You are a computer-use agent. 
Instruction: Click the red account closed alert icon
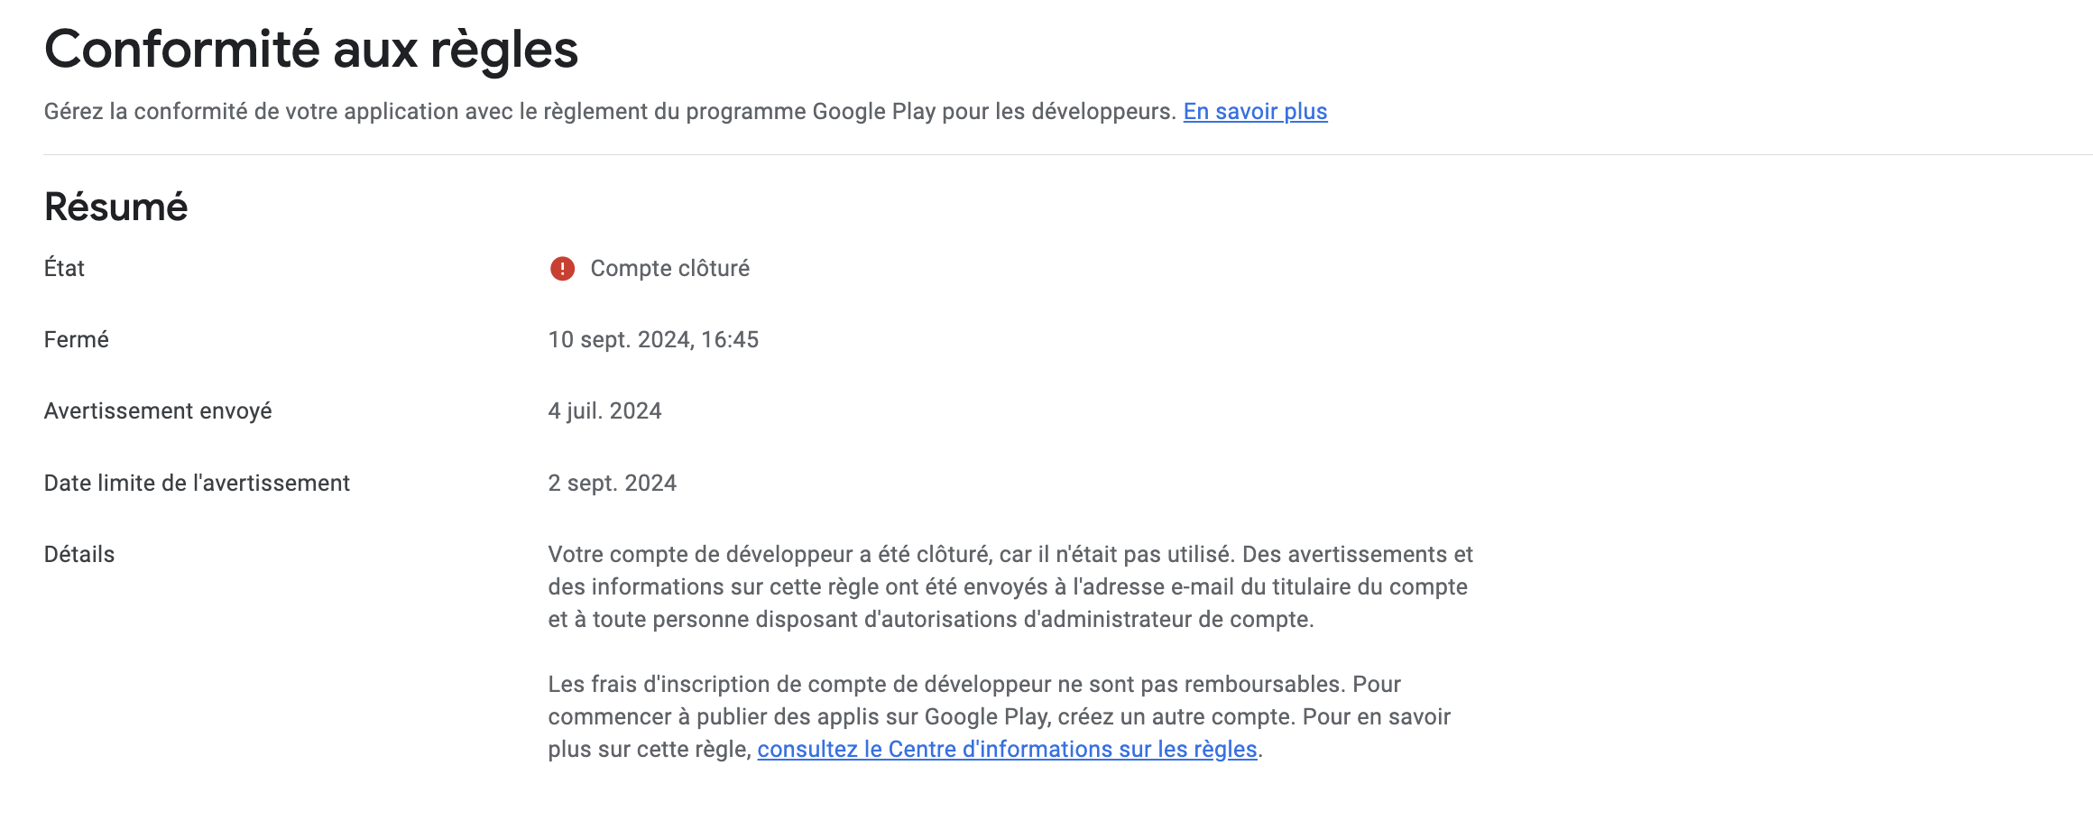pos(562,269)
